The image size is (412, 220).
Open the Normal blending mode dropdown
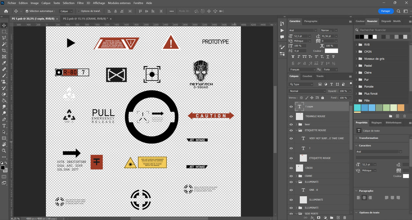click(x=306, y=91)
